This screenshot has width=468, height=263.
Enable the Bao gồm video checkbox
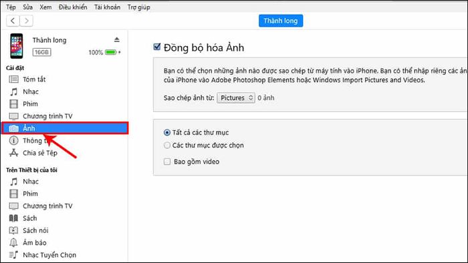(167, 162)
